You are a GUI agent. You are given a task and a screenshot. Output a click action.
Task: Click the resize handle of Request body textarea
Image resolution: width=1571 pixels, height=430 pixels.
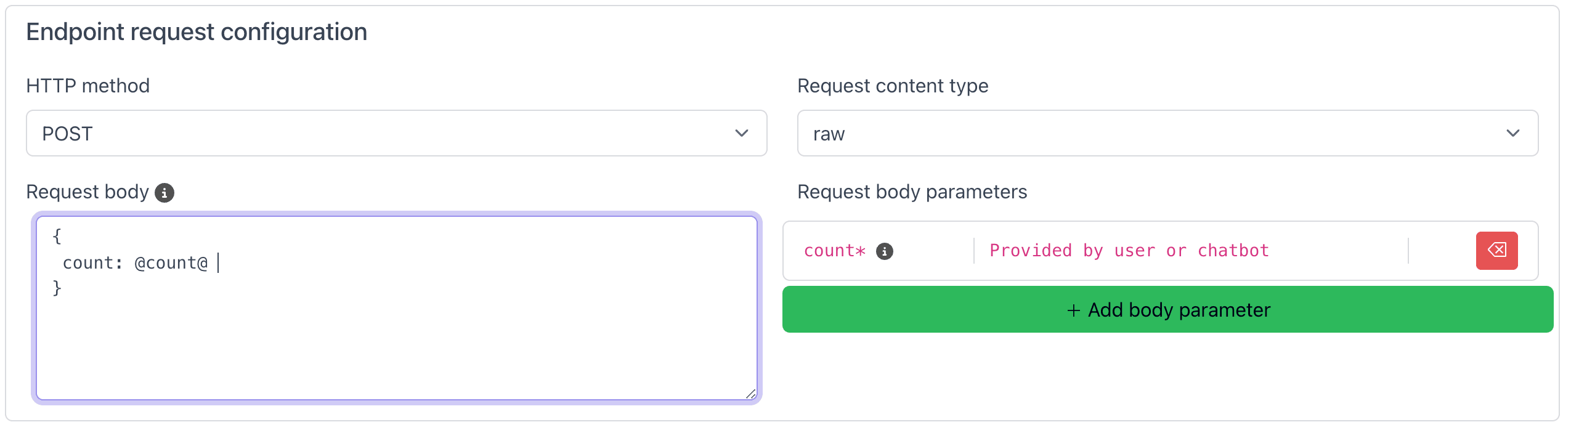(750, 394)
